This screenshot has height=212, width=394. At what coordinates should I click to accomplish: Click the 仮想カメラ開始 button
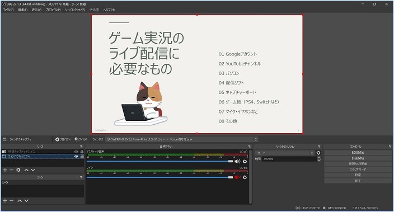point(358,164)
